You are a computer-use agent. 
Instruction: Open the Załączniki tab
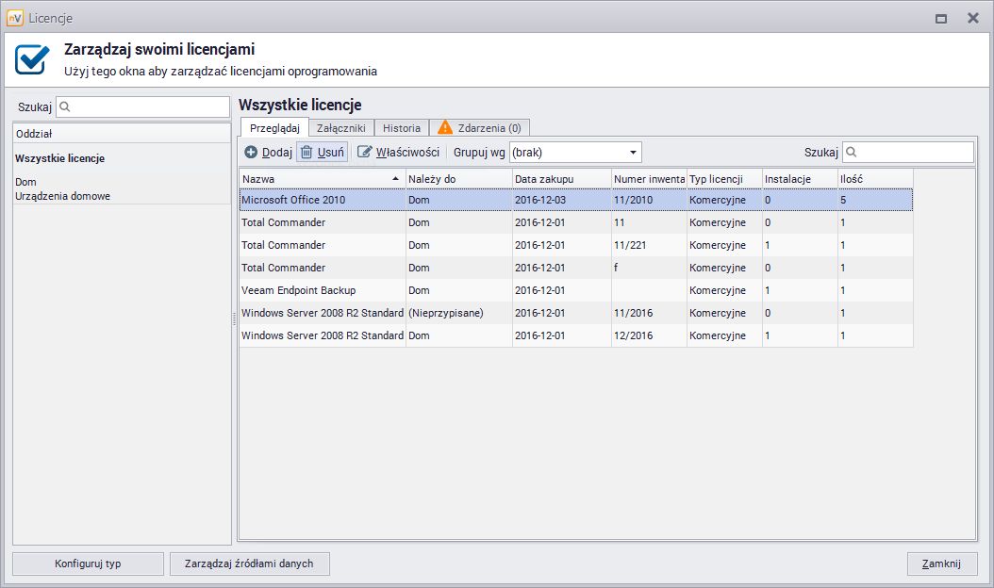click(341, 128)
